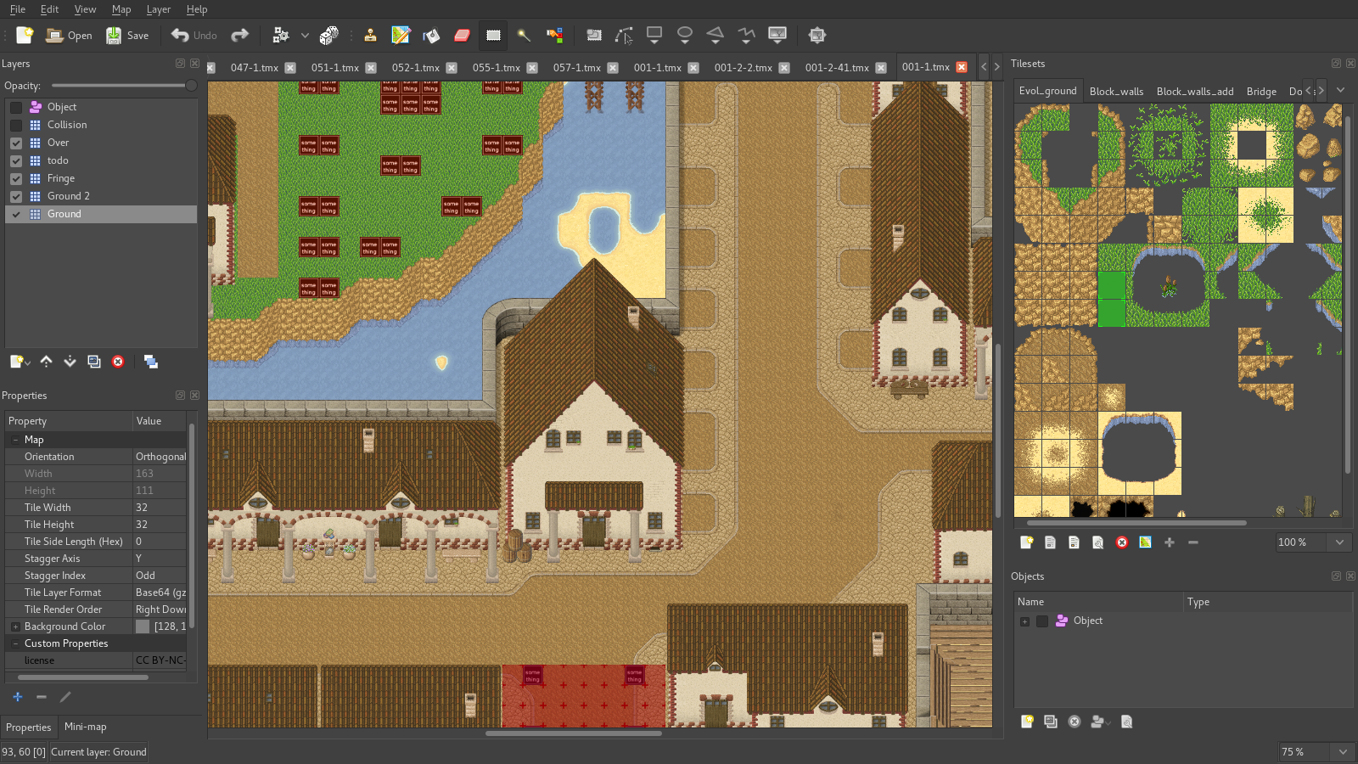Screen dimensions: 1358x764
Task: Click the Tile Width value field
Action: [x=160, y=508]
